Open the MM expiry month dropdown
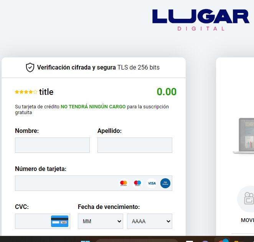Image resolution: width=254 pixels, height=242 pixels. click(x=101, y=221)
